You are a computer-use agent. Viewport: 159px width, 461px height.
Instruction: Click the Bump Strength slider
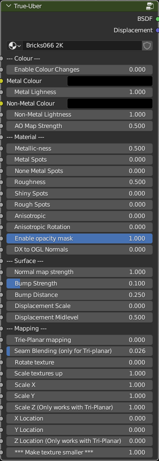(79, 283)
